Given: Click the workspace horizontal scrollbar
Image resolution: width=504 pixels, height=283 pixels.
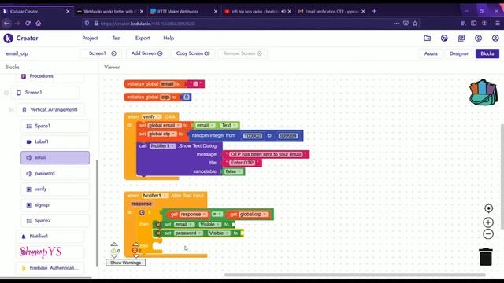Looking at the screenshot, I should click(x=355, y=274).
